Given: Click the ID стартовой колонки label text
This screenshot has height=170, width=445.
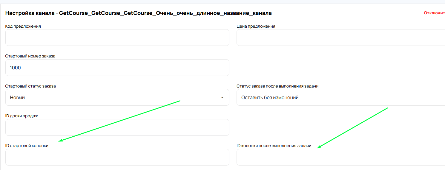Looking at the screenshot, I should coord(27,146).
